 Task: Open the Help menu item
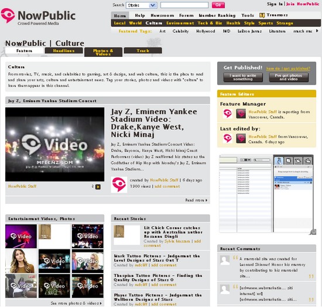[140, 15]
